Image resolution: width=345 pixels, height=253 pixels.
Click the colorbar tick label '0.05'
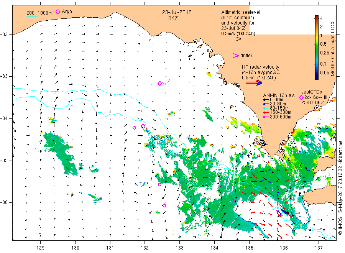click(x=325, y=72)
